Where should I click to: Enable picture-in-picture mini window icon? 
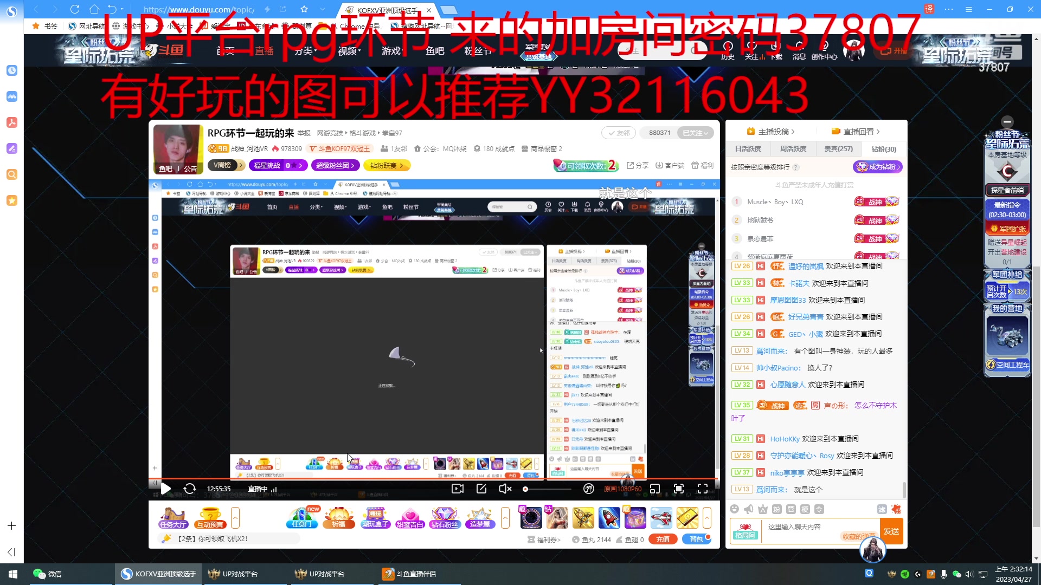coord(655,489)
